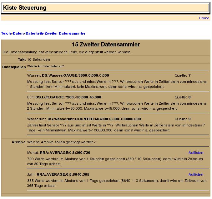Click the Kiste Steuerung page title
Viewport: 212px width, 199px height.
[x=25, y=8]
